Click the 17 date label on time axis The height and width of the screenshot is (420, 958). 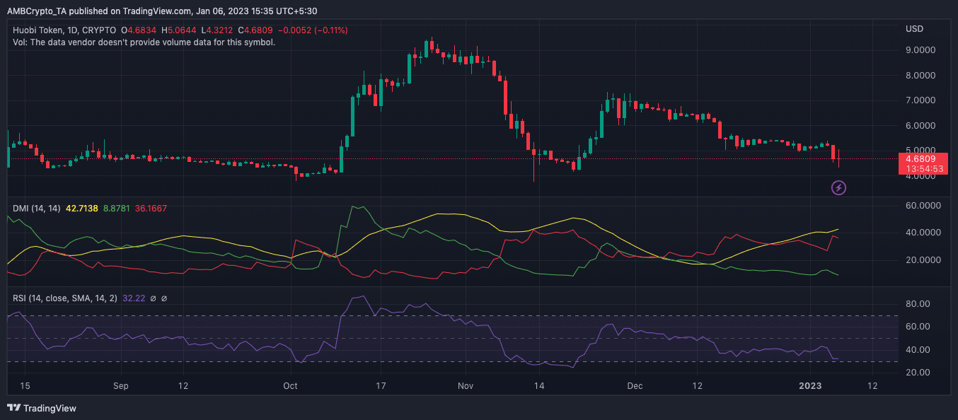pyautogui.click(x=380, y=386)
